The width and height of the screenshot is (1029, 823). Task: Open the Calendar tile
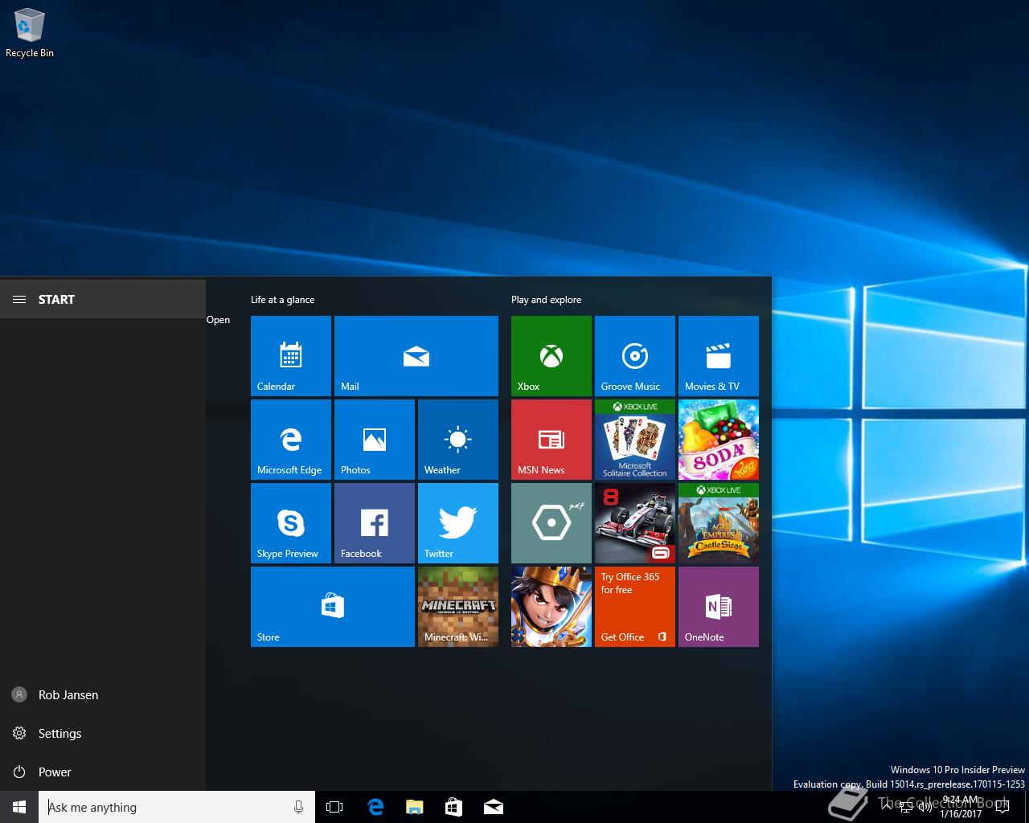(x=290, y=355)
